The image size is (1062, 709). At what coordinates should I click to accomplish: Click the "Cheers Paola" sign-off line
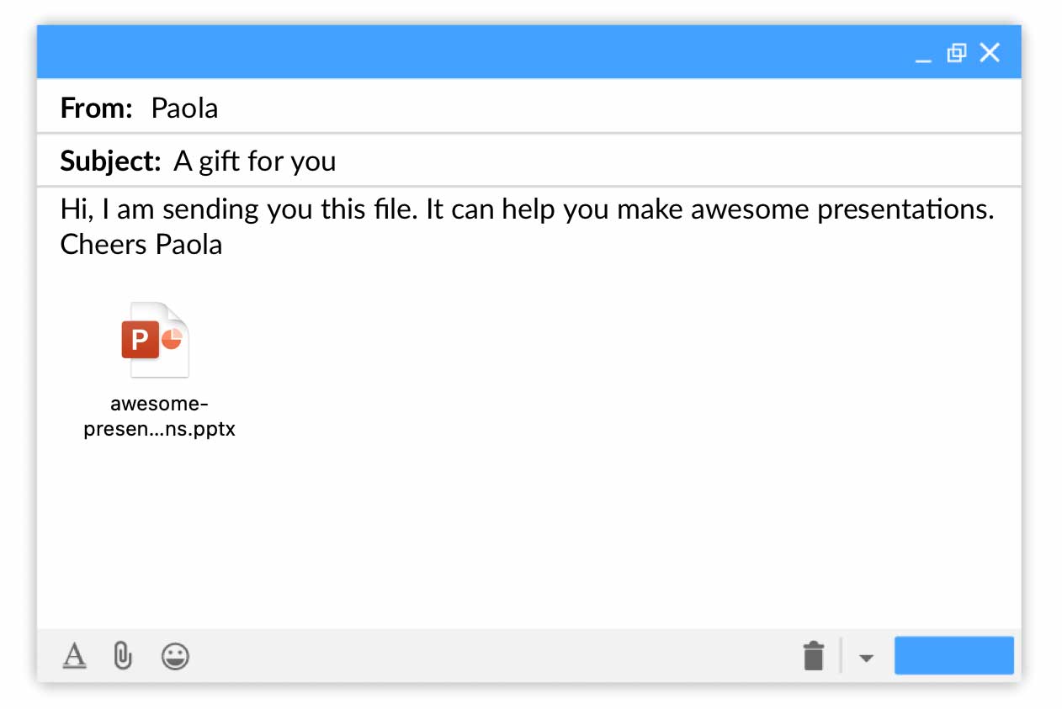141,244
